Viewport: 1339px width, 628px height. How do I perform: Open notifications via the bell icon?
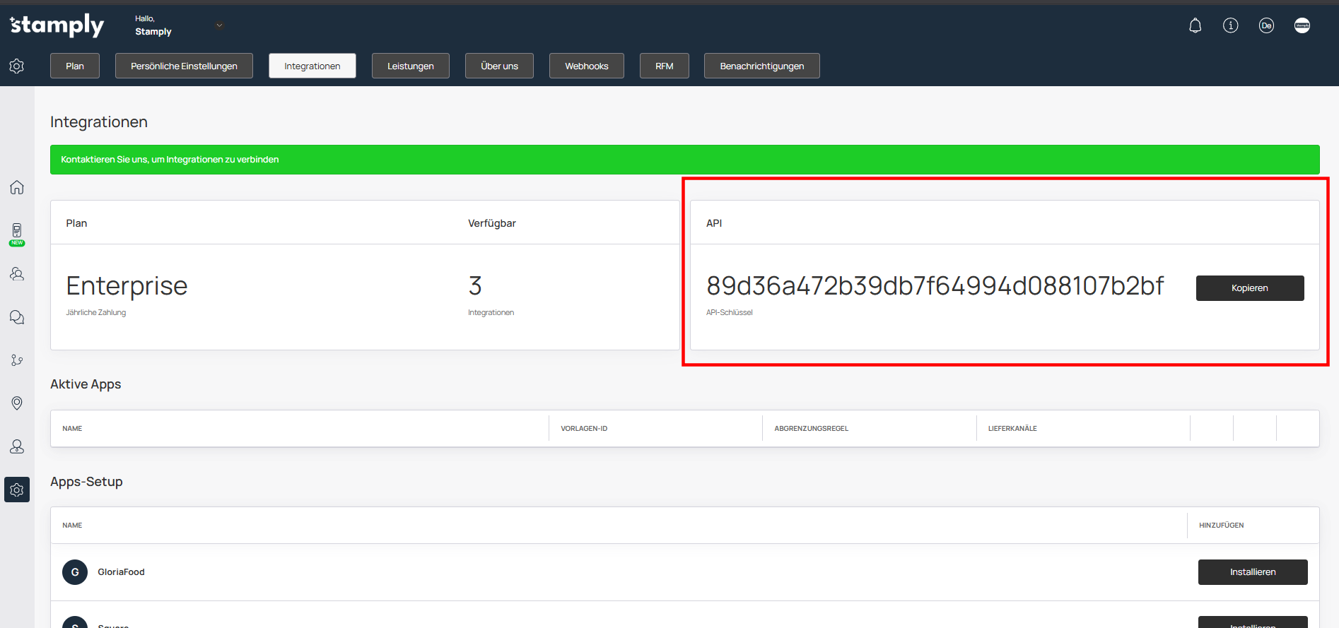coord(1195,26)
